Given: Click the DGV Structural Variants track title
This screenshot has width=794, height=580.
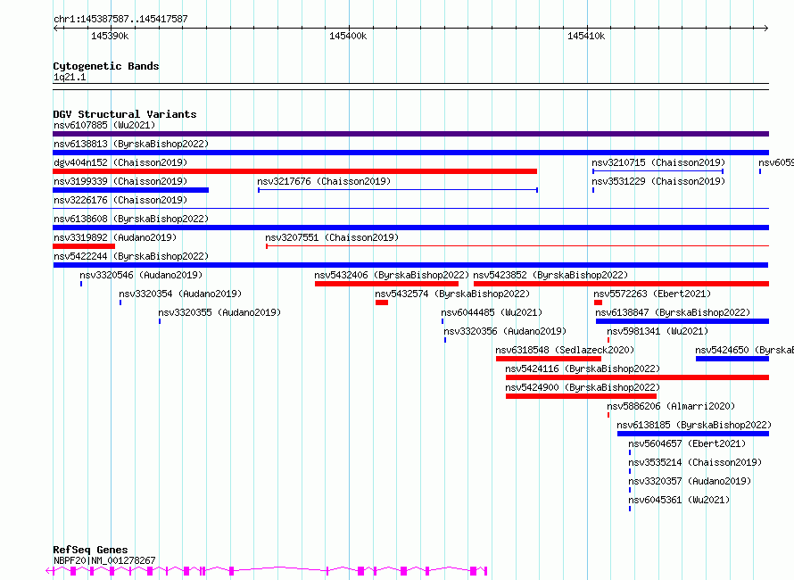Looking at the screenshot, I should (125, 114).
